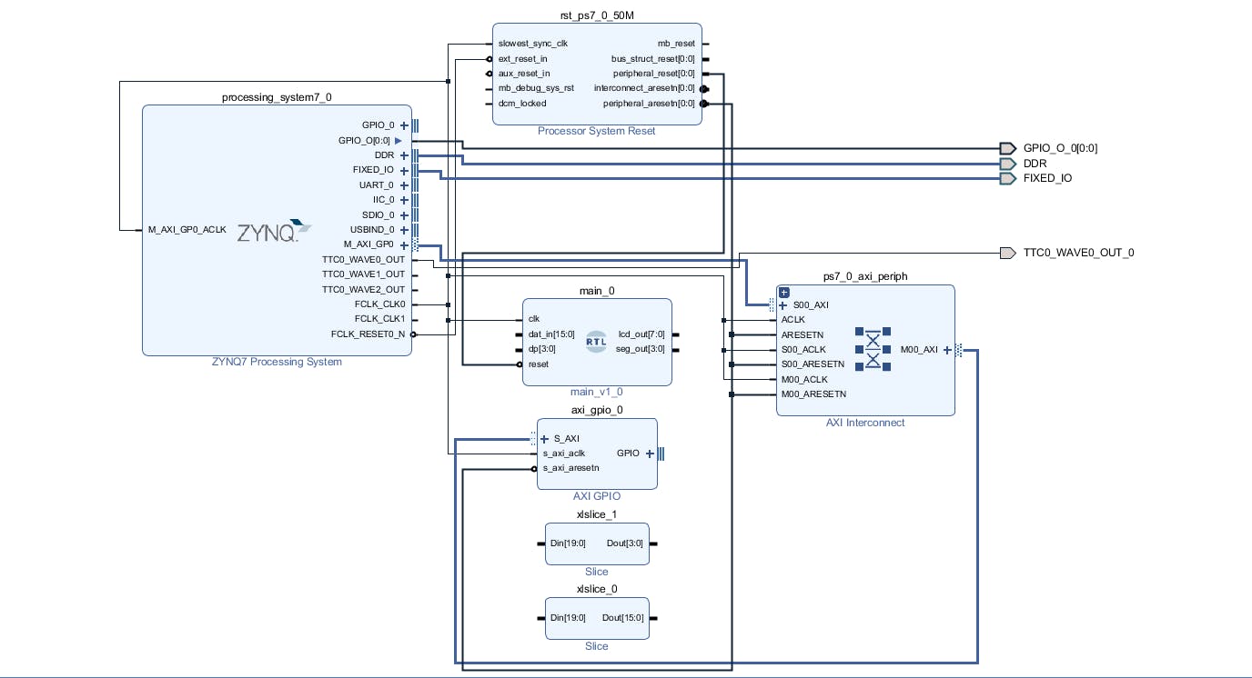
Task: Expand the M00_AXI interface on AXI Interconnect
Action: [x=947, y=349]
